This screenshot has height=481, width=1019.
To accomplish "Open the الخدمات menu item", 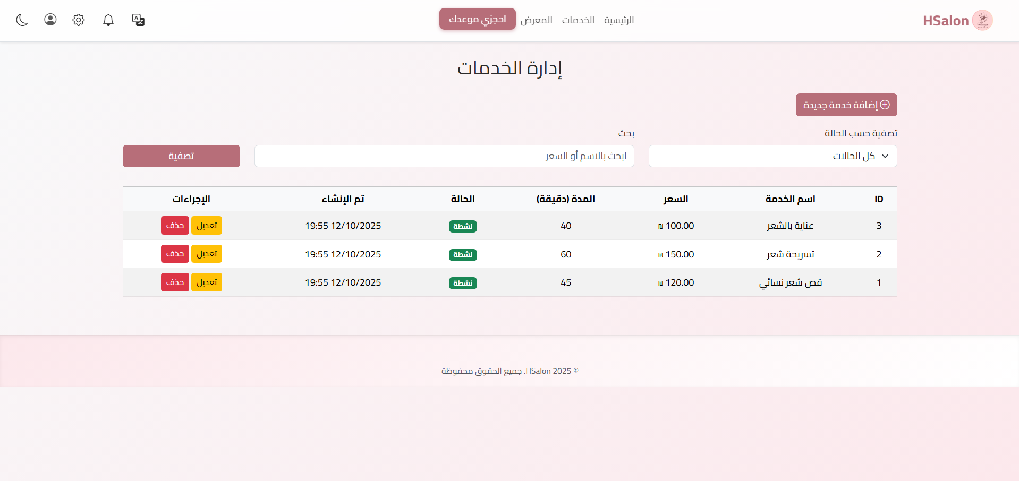I will [578, 20].
